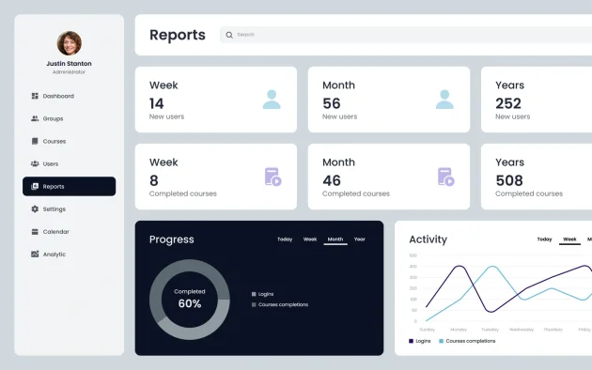The height and width of the screenshot is (370, 592).
Task: Open the Dashboard menu item
Action: [70, 96]
